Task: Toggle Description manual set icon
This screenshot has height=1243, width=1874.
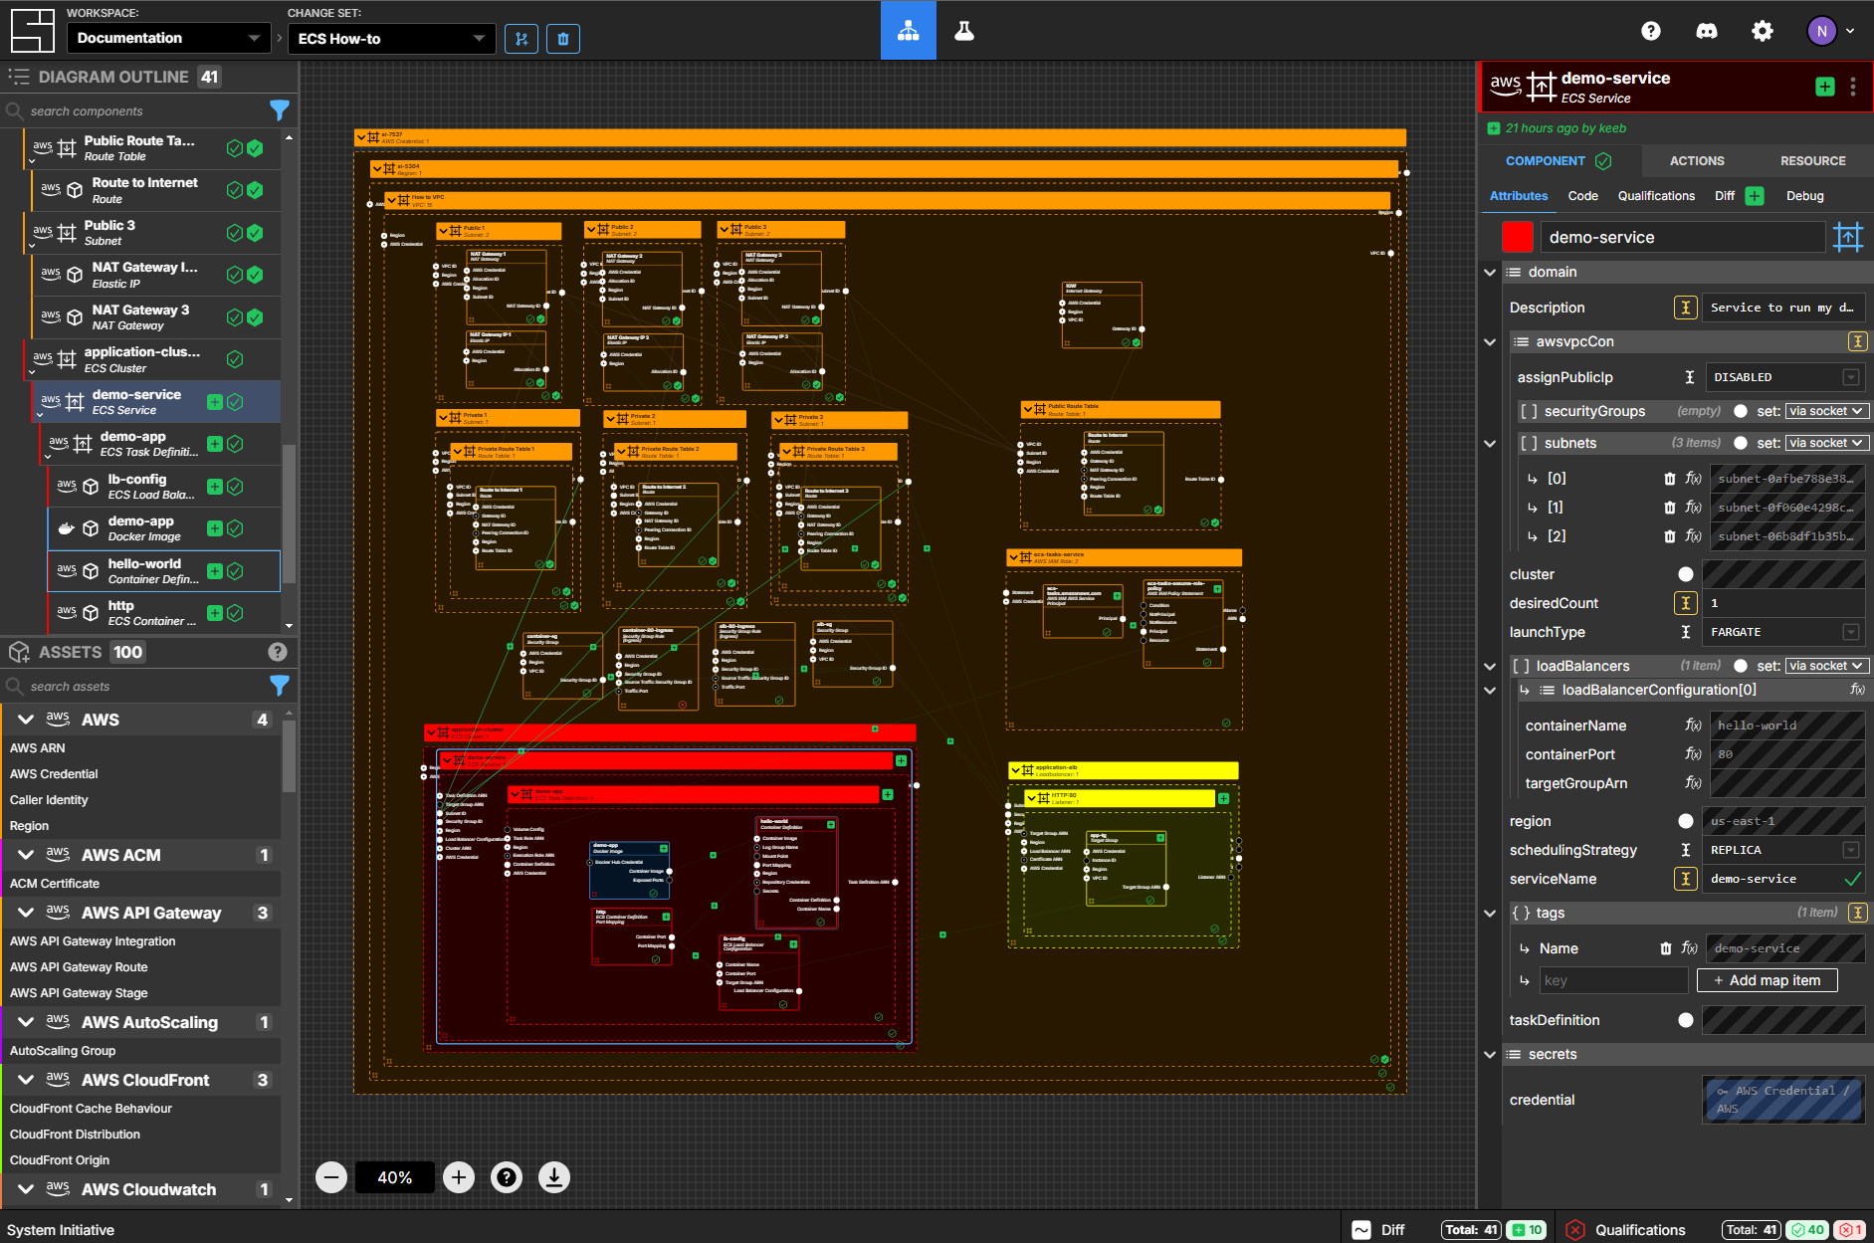Action: 1686,308
